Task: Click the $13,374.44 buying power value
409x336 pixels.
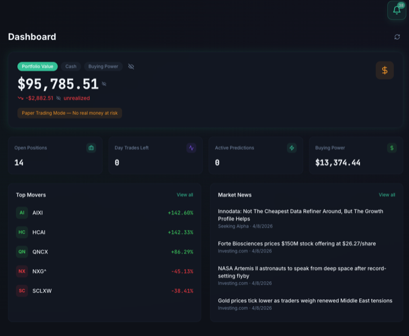Action: pyautogui.click(x=338, y=163)
